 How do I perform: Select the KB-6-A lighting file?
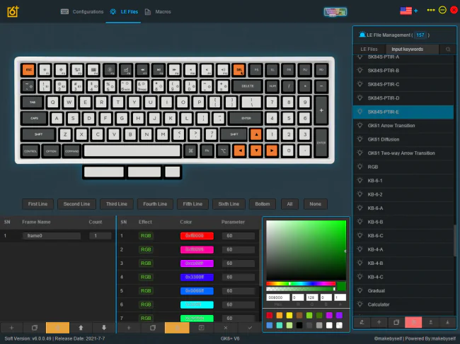click(x=403, y=208)
